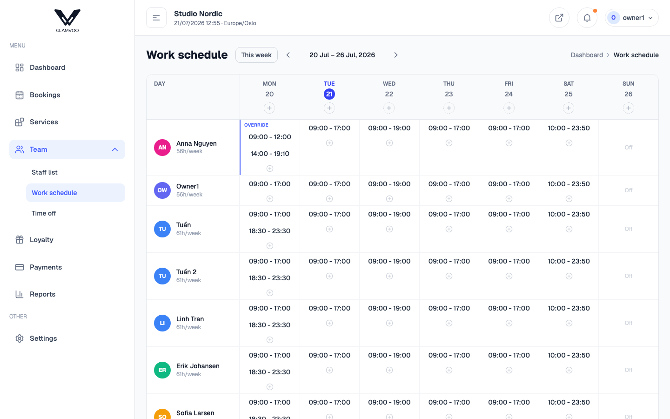Open the Dashboard page from sidebar
670x419 pixels.
67,68
